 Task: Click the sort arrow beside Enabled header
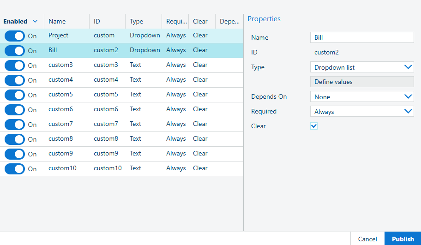tap(35, 21)
